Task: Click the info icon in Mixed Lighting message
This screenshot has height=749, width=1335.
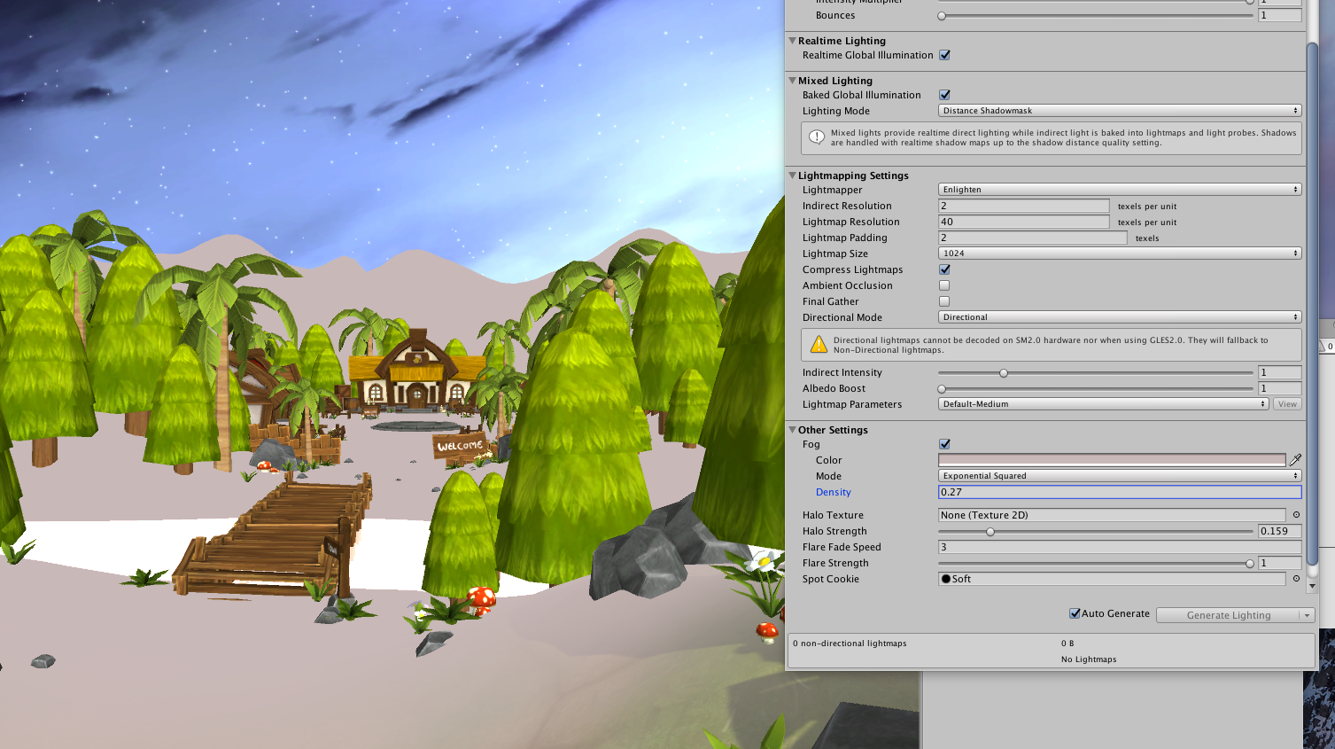Action: 817,137
